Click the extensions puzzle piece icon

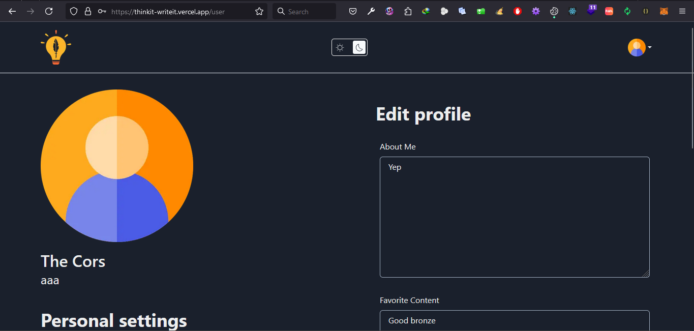(408, 11)
